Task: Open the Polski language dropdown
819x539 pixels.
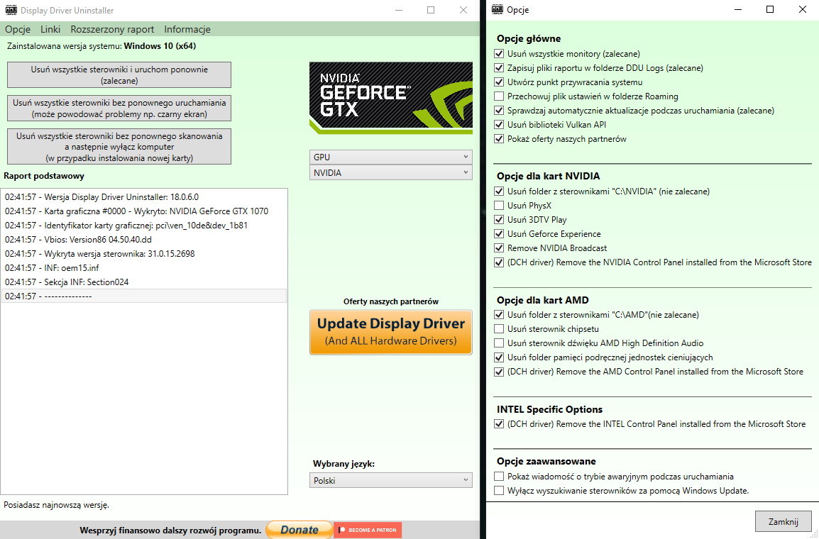Action: (390, 480)
